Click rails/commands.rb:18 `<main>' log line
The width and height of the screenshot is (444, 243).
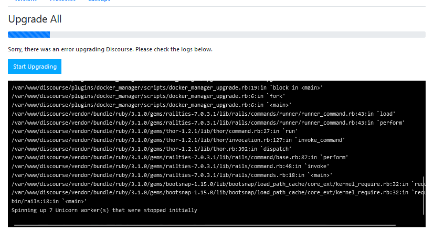point(172,175)
